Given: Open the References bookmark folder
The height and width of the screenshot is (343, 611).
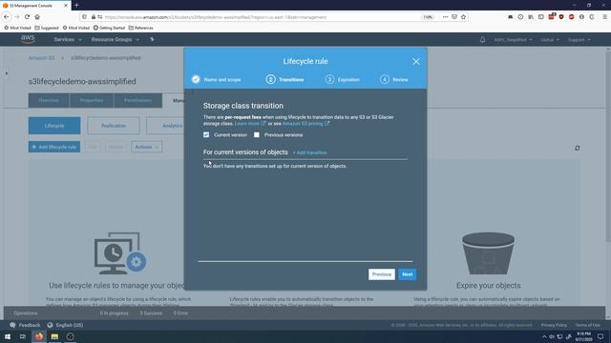Looking at the screenshot, I should coord(140,28).
